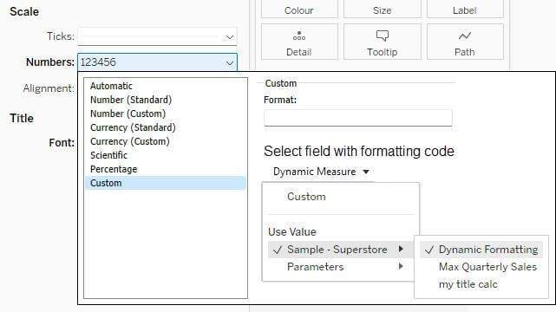The width and height of the screenshot is (556, 312).
Task: Expand the Parameters submenu
Action: tap(340, 267)
